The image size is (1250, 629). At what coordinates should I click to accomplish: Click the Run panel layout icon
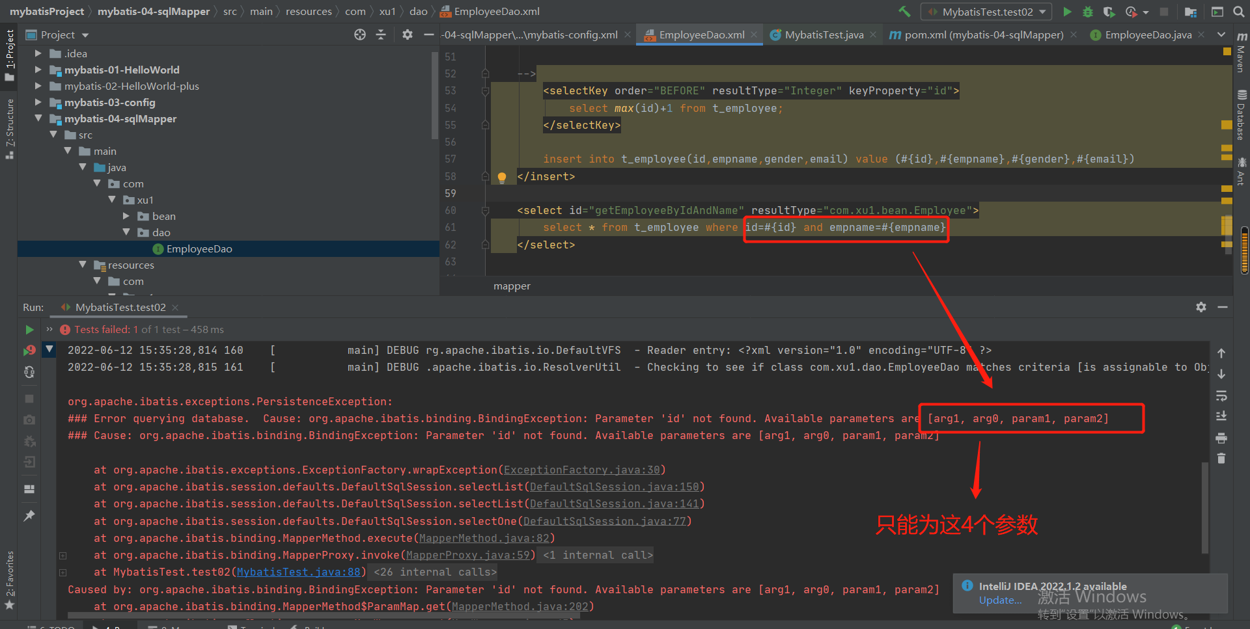(29, 489)
